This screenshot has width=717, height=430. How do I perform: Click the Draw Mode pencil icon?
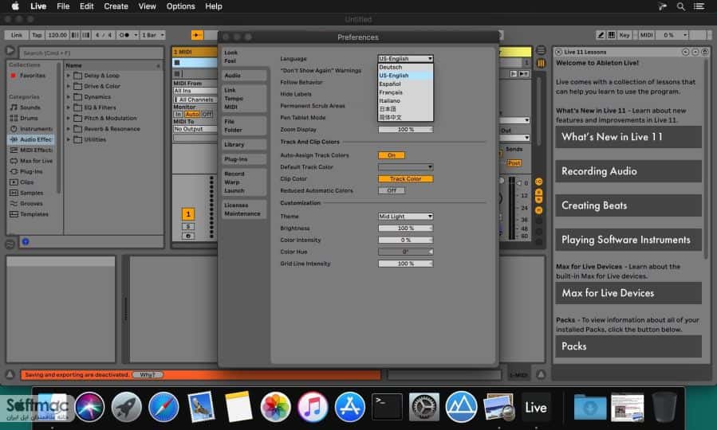tap(601, 35)
